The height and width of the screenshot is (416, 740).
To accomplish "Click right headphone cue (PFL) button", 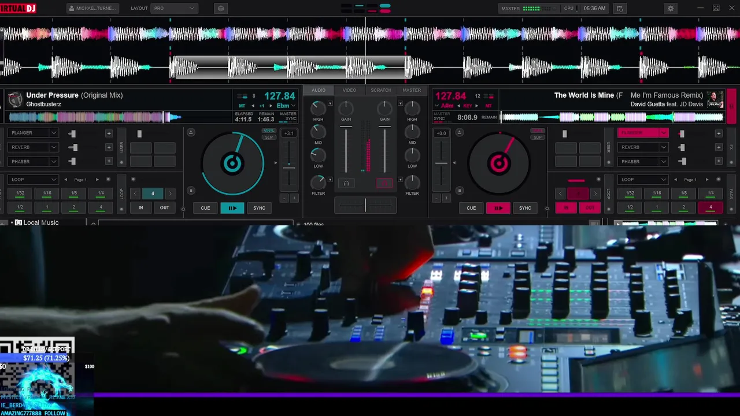I will (x=384, y=183).
